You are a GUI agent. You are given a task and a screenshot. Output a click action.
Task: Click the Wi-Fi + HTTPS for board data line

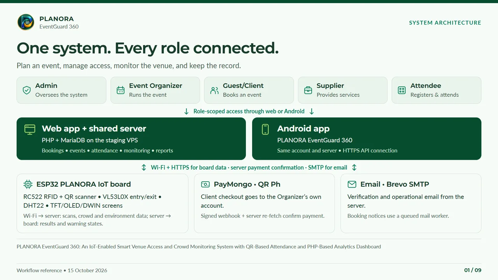tap(249, 168)
